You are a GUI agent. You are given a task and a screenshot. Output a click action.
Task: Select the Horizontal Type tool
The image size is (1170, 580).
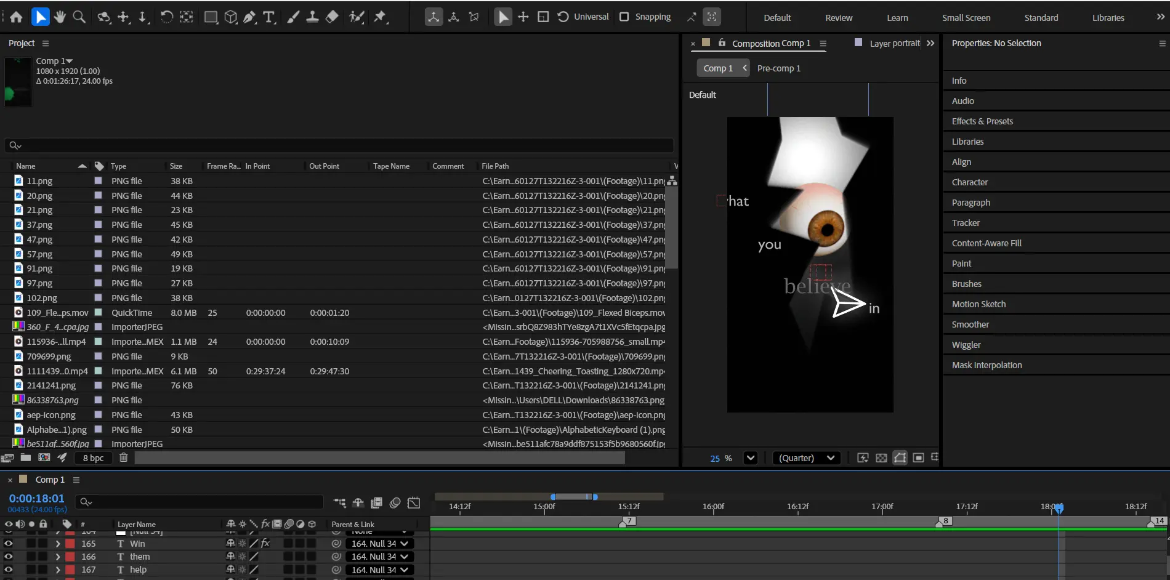click(x=269, y=17)
